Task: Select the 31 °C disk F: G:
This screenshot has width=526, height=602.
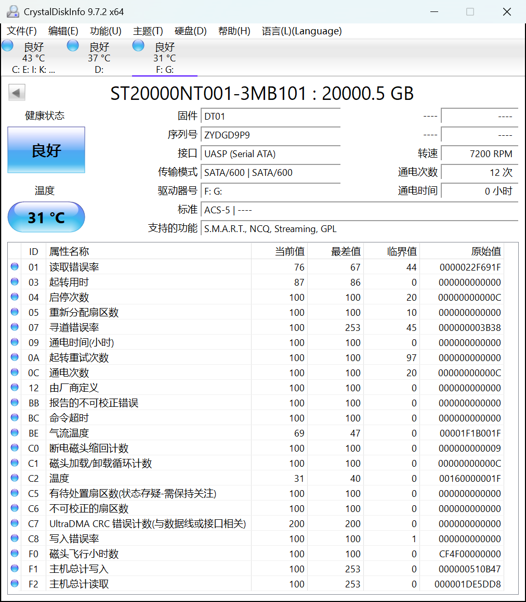Action: pos(165,58)
